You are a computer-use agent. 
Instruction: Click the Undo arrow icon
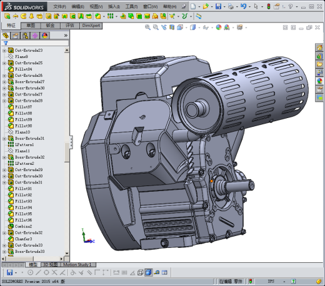tap(243, 6)
